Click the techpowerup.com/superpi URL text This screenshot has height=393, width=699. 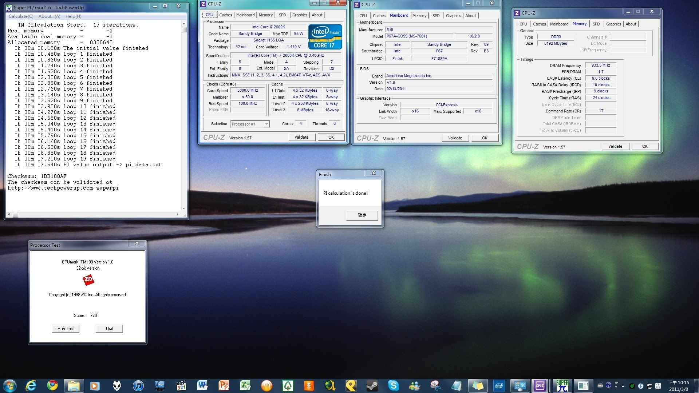tap(63, 188)
